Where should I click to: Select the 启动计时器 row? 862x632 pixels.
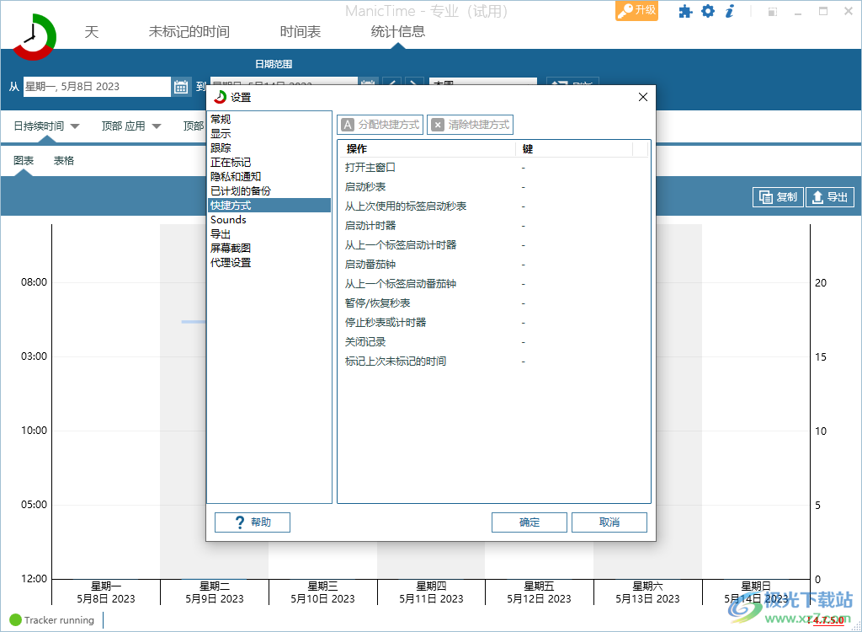[x=493, y=225]
